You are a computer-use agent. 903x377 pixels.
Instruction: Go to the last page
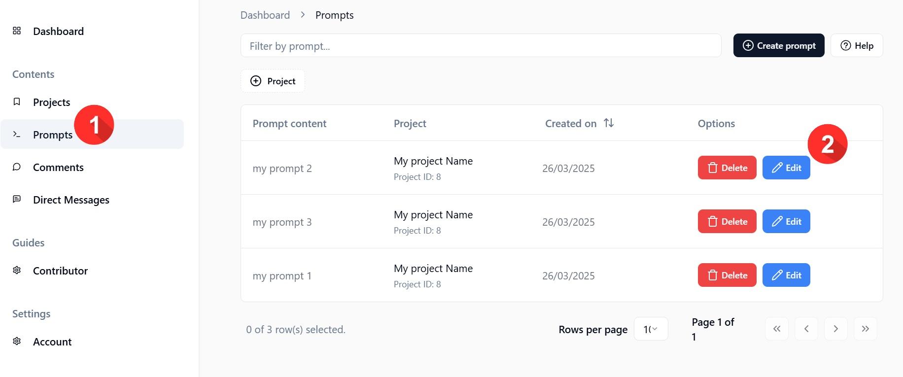tap(865, 329)
